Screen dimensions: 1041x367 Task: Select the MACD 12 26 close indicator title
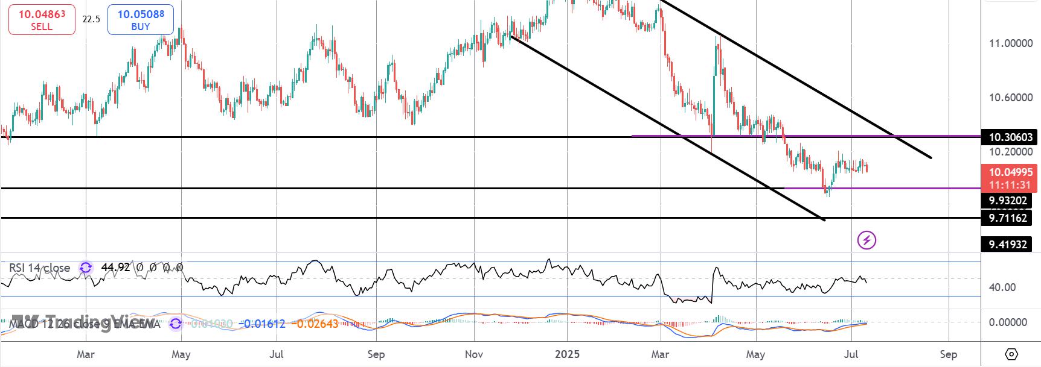[x=85, y=324]
